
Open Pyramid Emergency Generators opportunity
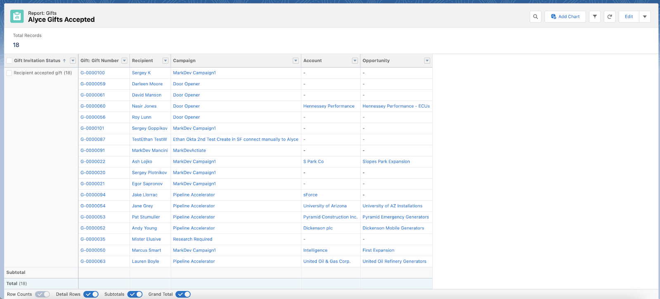pos(396,217)
